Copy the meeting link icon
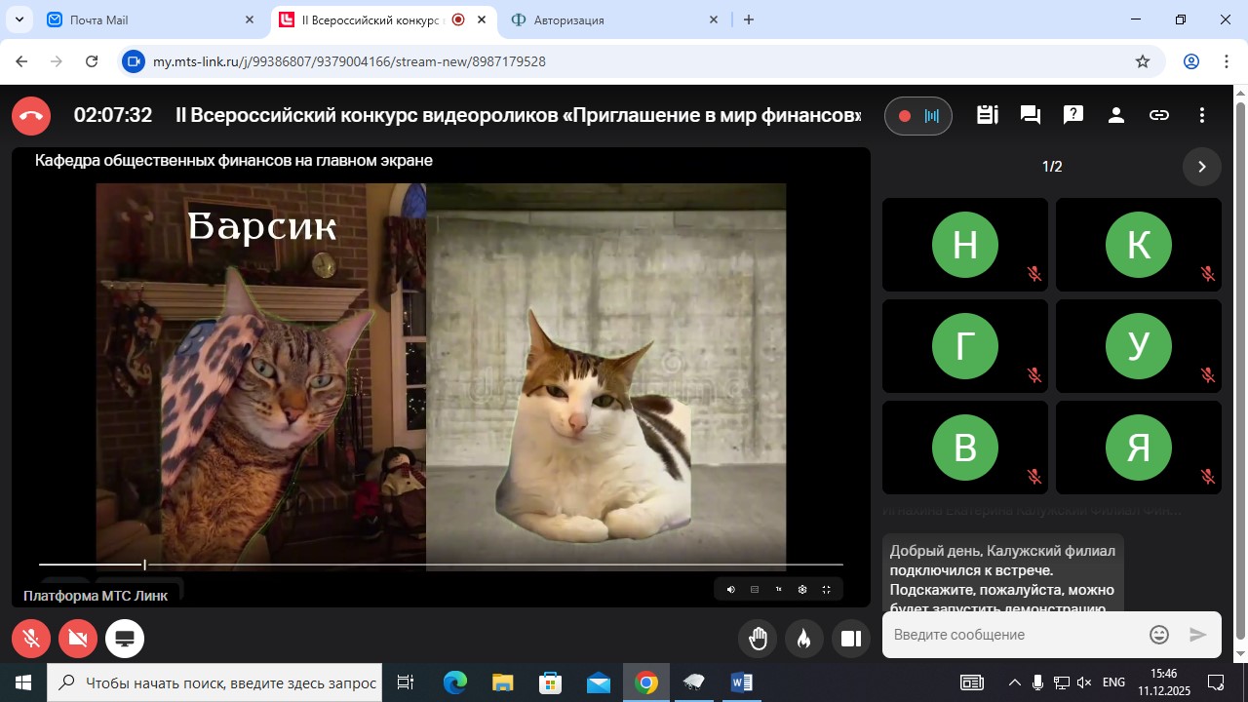 [1159, 115]
